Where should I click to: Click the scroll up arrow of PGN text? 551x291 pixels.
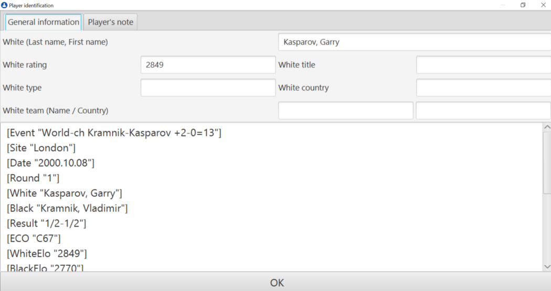pos(547,127)
